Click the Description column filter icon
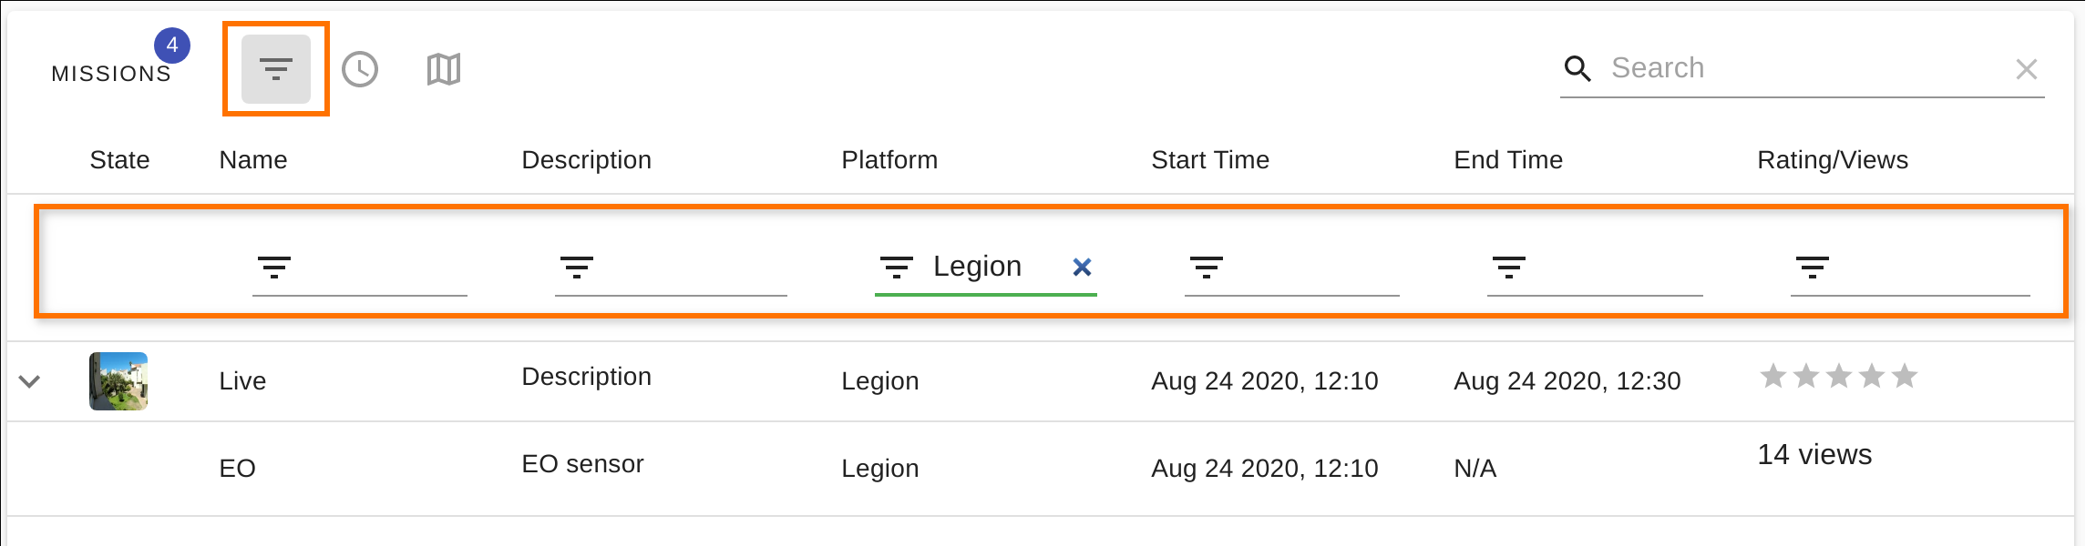2086x546 pixels. click(577, 268)
